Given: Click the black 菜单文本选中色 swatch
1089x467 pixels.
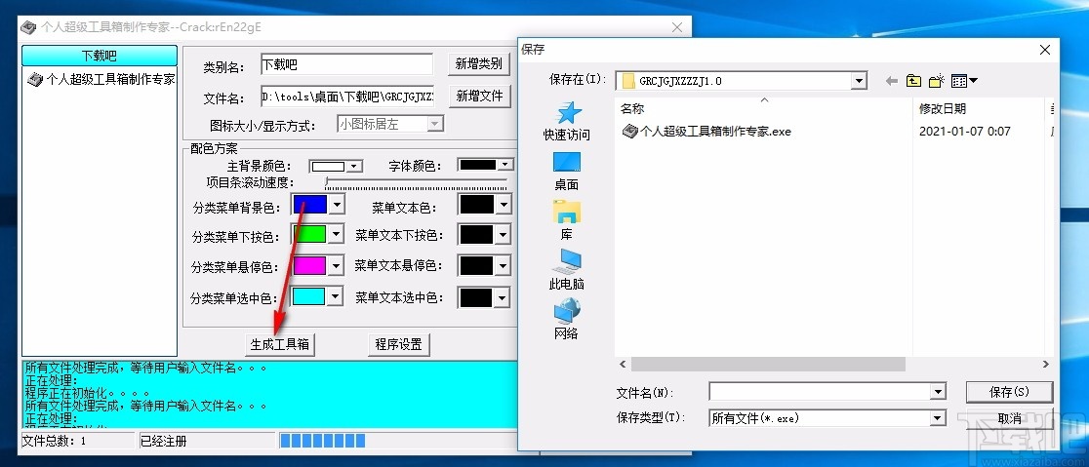Looking at the screenshot, I should [476, 297].
